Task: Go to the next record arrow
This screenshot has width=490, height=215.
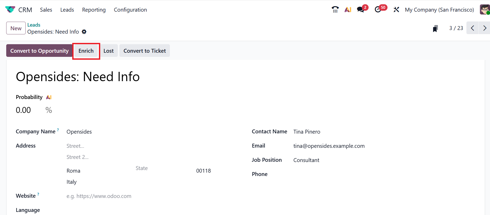Action: 485,28
